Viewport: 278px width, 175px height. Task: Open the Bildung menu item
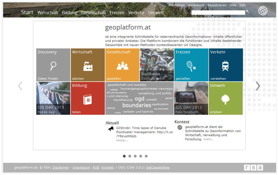click(x=69, y=13)
